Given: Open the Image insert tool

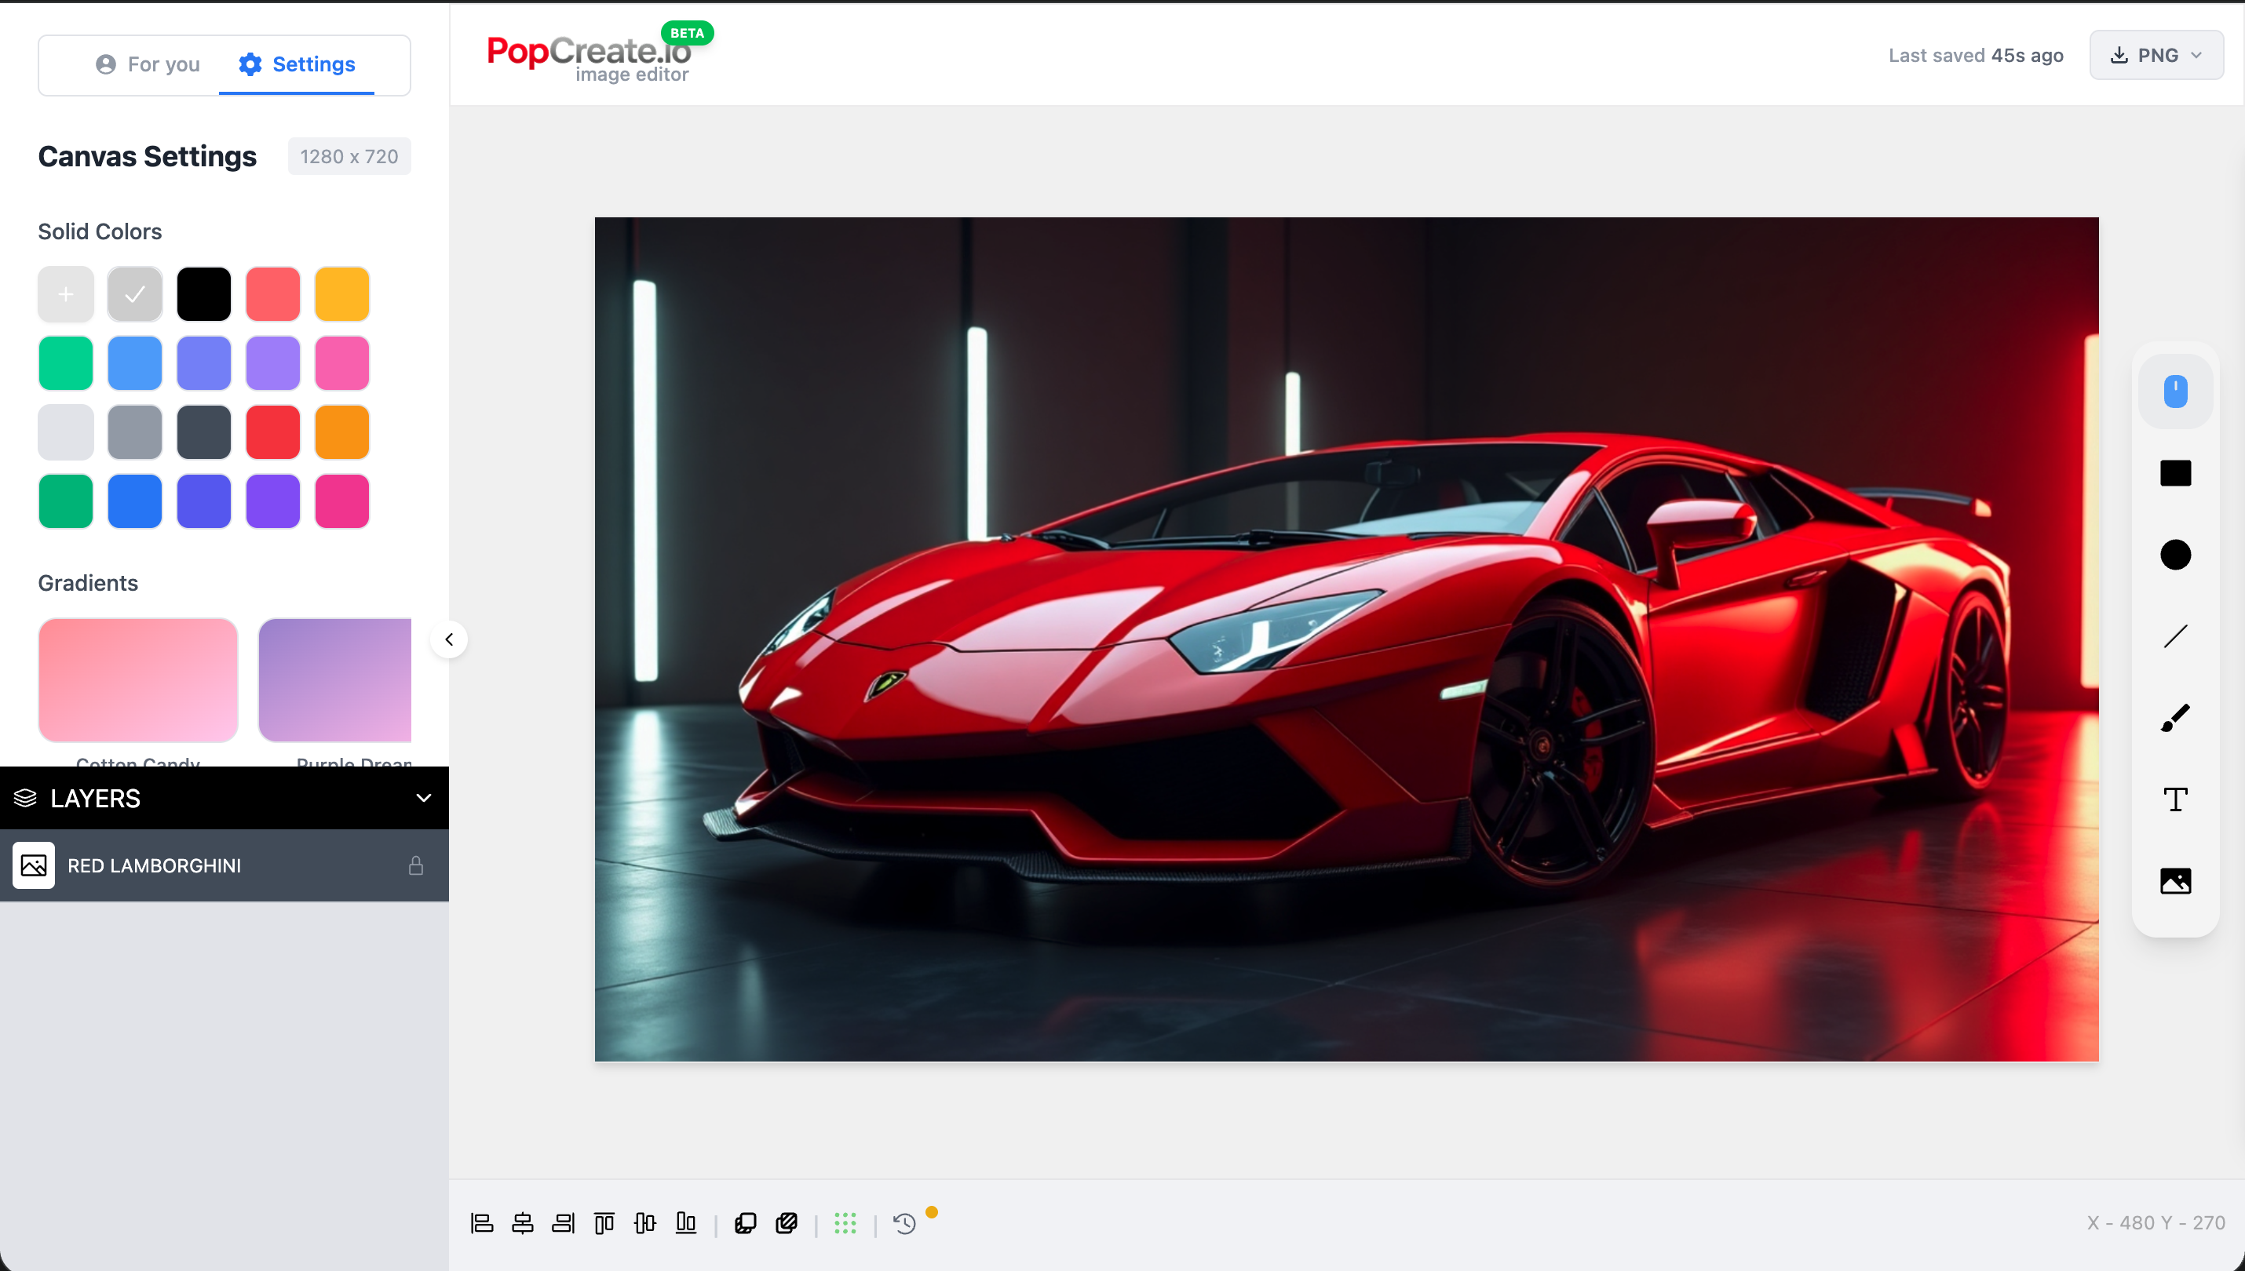Looking at the screenshot, I should click(2174, 880).
